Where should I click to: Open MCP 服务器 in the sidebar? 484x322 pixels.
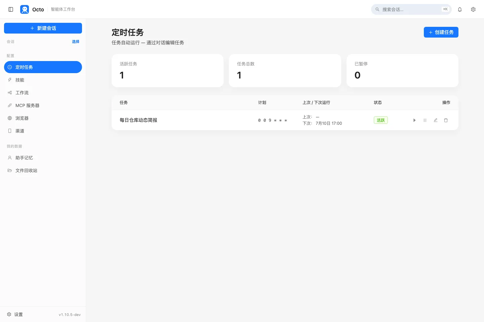pos(43,105)
